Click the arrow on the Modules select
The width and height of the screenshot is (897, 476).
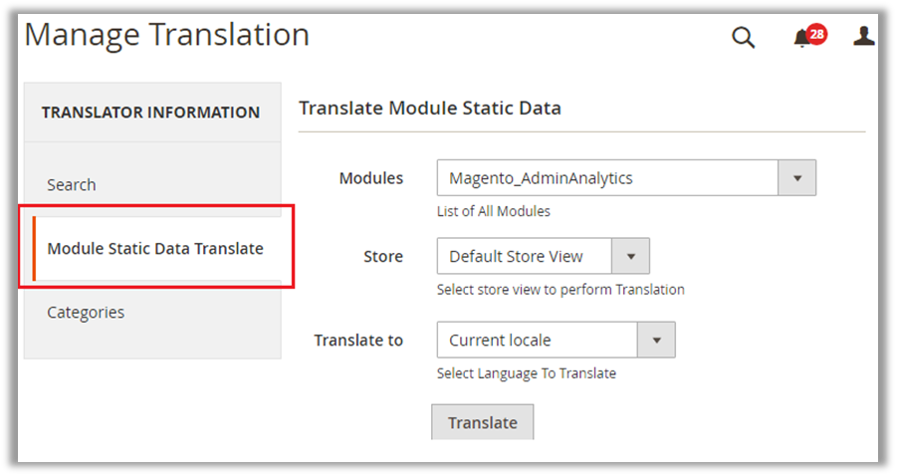pos(796,178)
